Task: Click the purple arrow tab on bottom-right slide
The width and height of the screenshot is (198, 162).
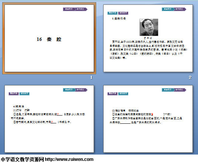Action: click(180, 90)
